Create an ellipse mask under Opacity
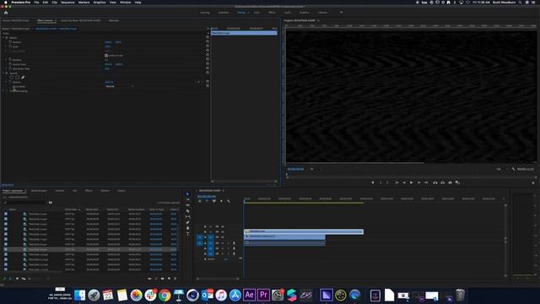Screen dimensions: 540x304 coord(11,78)
